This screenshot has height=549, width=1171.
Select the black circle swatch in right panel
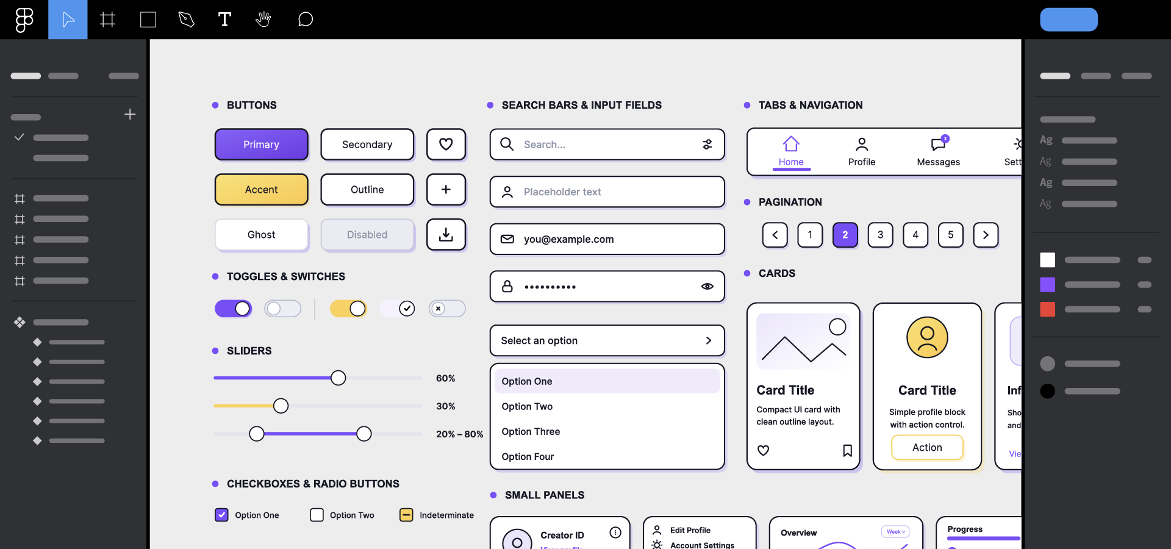(1047, 391)
